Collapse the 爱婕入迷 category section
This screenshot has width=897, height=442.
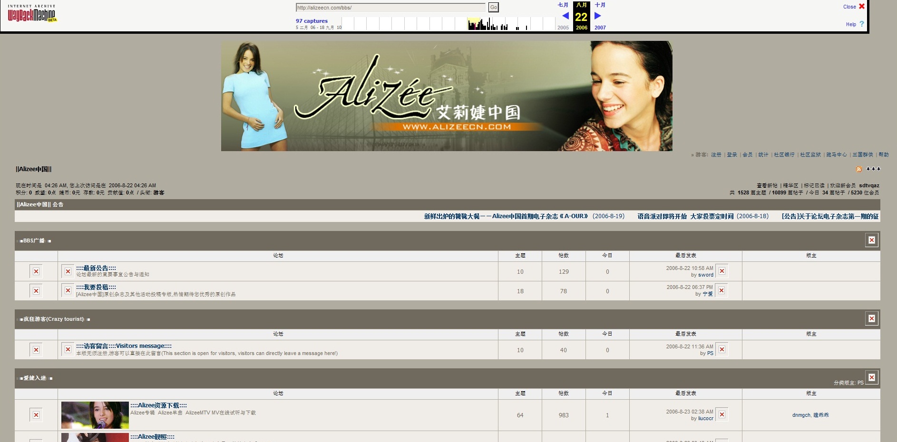point(872,377)
